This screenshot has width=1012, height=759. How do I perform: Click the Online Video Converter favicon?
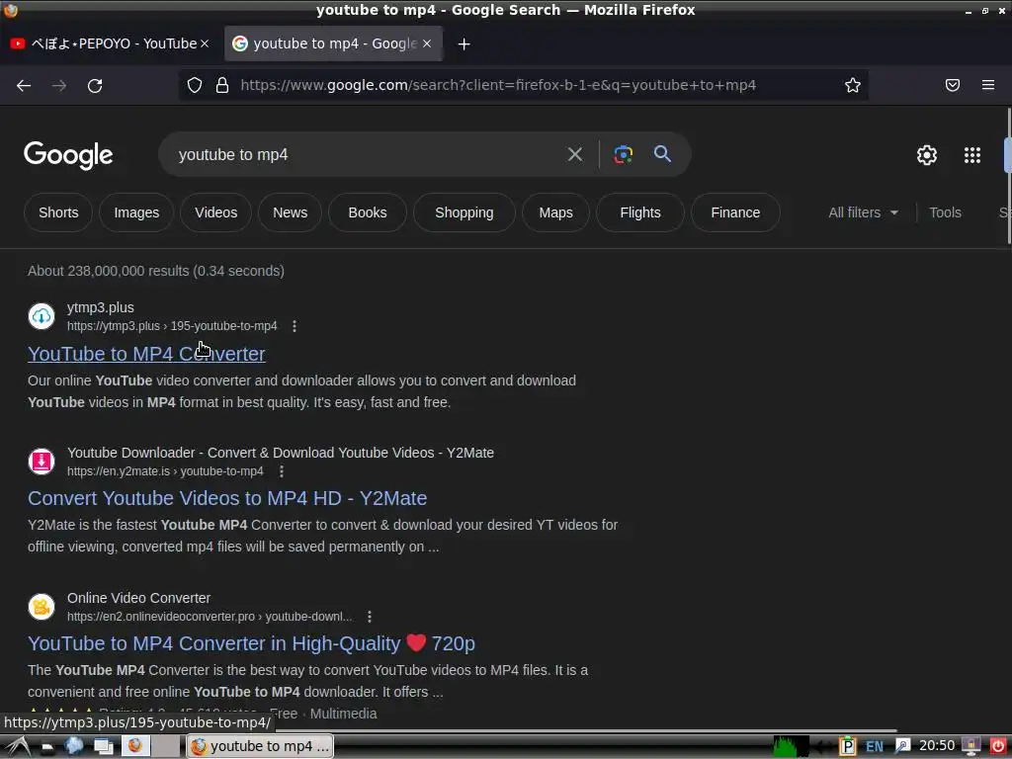(42, 607)
